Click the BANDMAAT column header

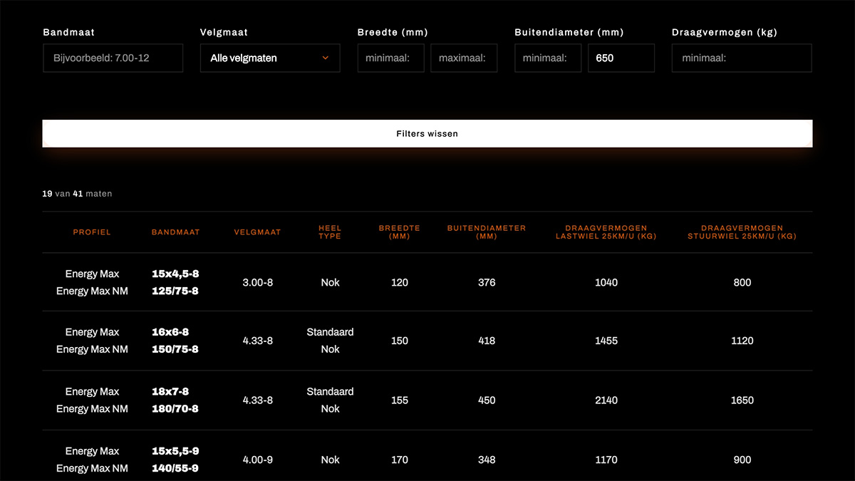pyautogui.click(x=175, y=232)
